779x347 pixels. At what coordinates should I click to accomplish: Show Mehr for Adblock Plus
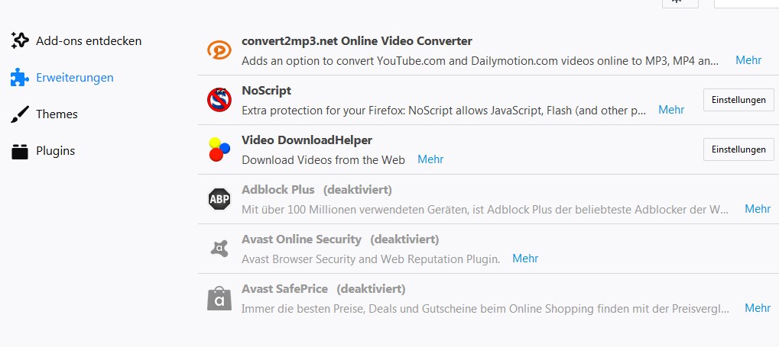click(x=758, y=209)
